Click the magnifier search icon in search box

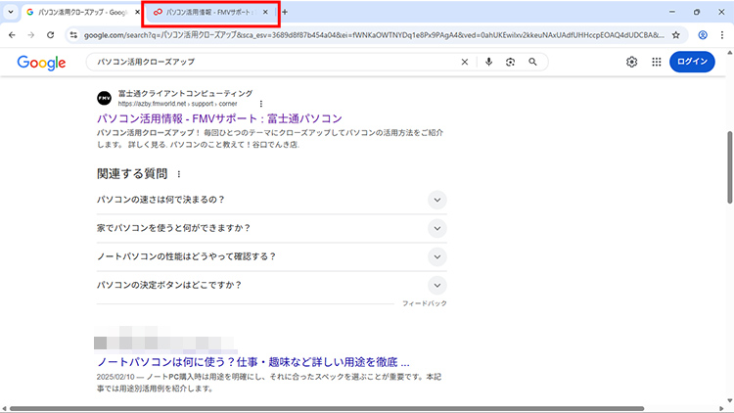[532, 63]
